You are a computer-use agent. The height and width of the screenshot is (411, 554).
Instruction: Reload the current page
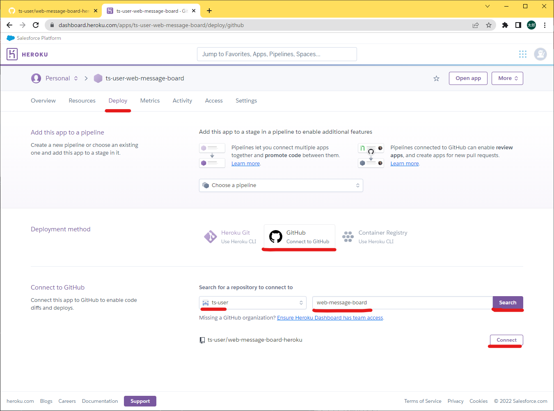(36, 25)
